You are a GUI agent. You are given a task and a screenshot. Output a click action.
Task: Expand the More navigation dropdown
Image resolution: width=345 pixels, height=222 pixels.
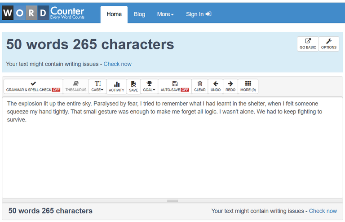click(165, 14)
